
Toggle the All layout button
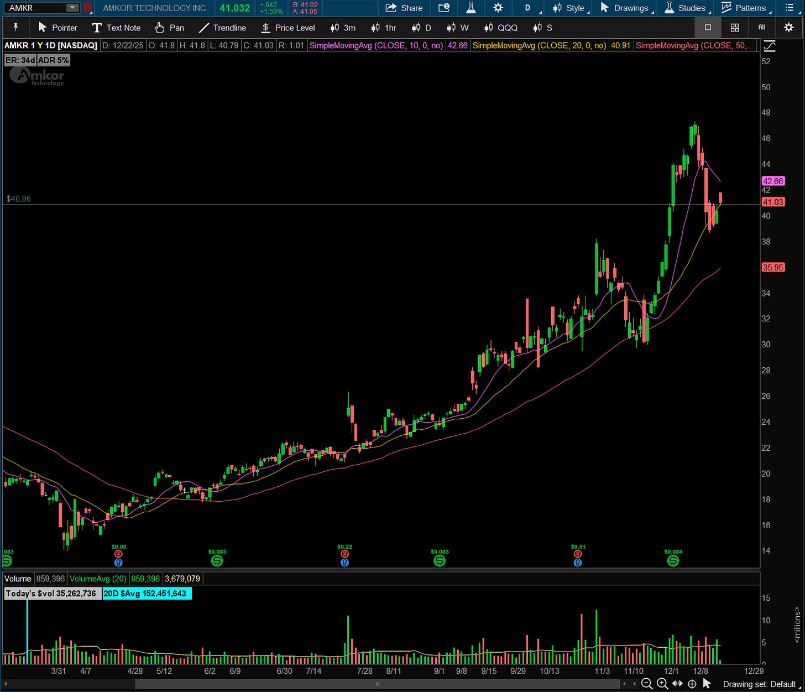pos(762,27)
